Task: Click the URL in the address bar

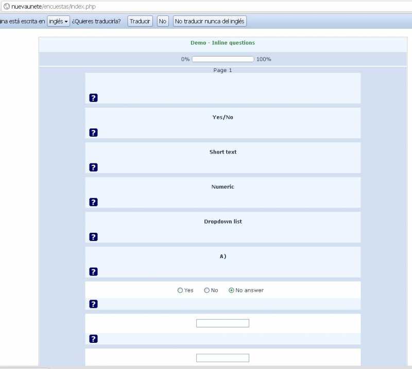Action: (x=54, y=7)
